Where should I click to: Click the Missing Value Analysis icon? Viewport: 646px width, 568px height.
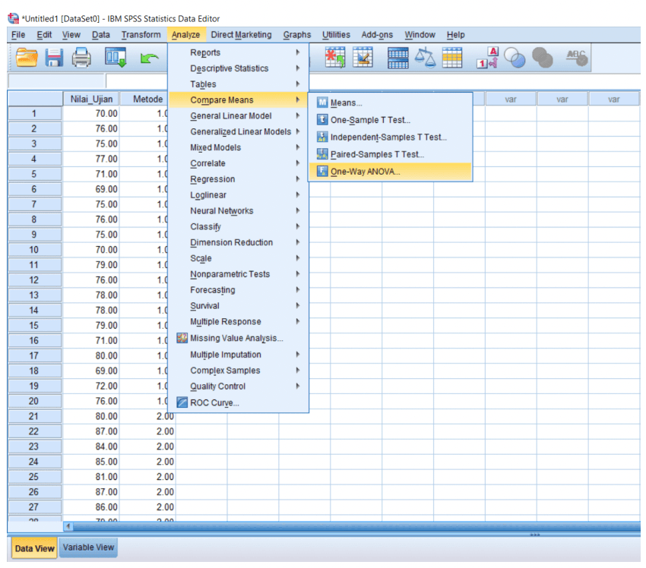click(182, 338)
